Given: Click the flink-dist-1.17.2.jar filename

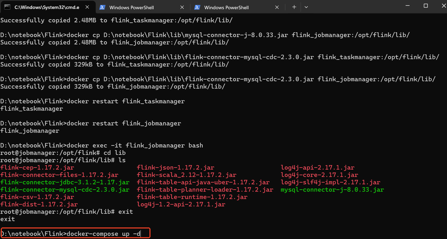Looking at the screenshot, I should click(39, 204).
